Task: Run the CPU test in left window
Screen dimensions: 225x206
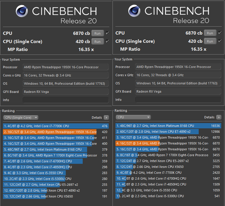Action: click(x=98, y=33)
